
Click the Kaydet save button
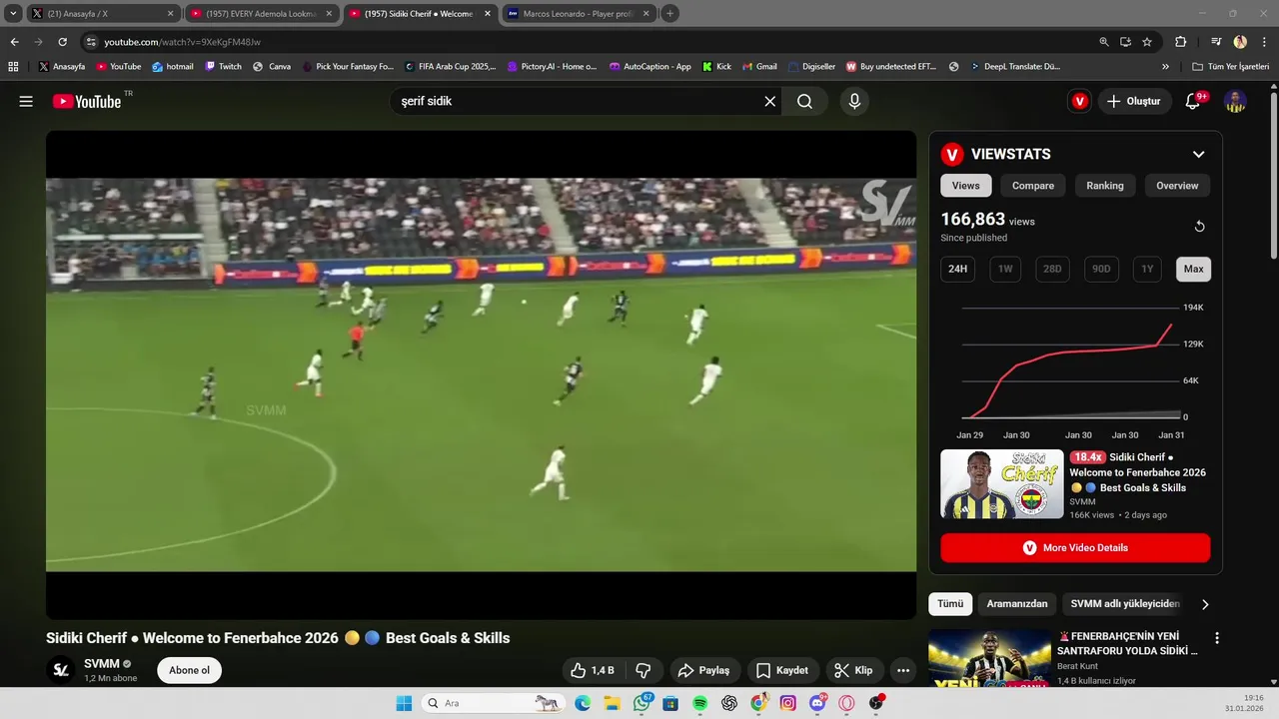click(x=782, y=670)
